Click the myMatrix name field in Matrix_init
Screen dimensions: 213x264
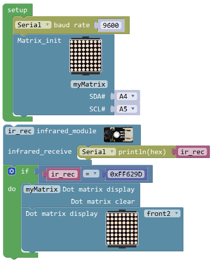89,84
